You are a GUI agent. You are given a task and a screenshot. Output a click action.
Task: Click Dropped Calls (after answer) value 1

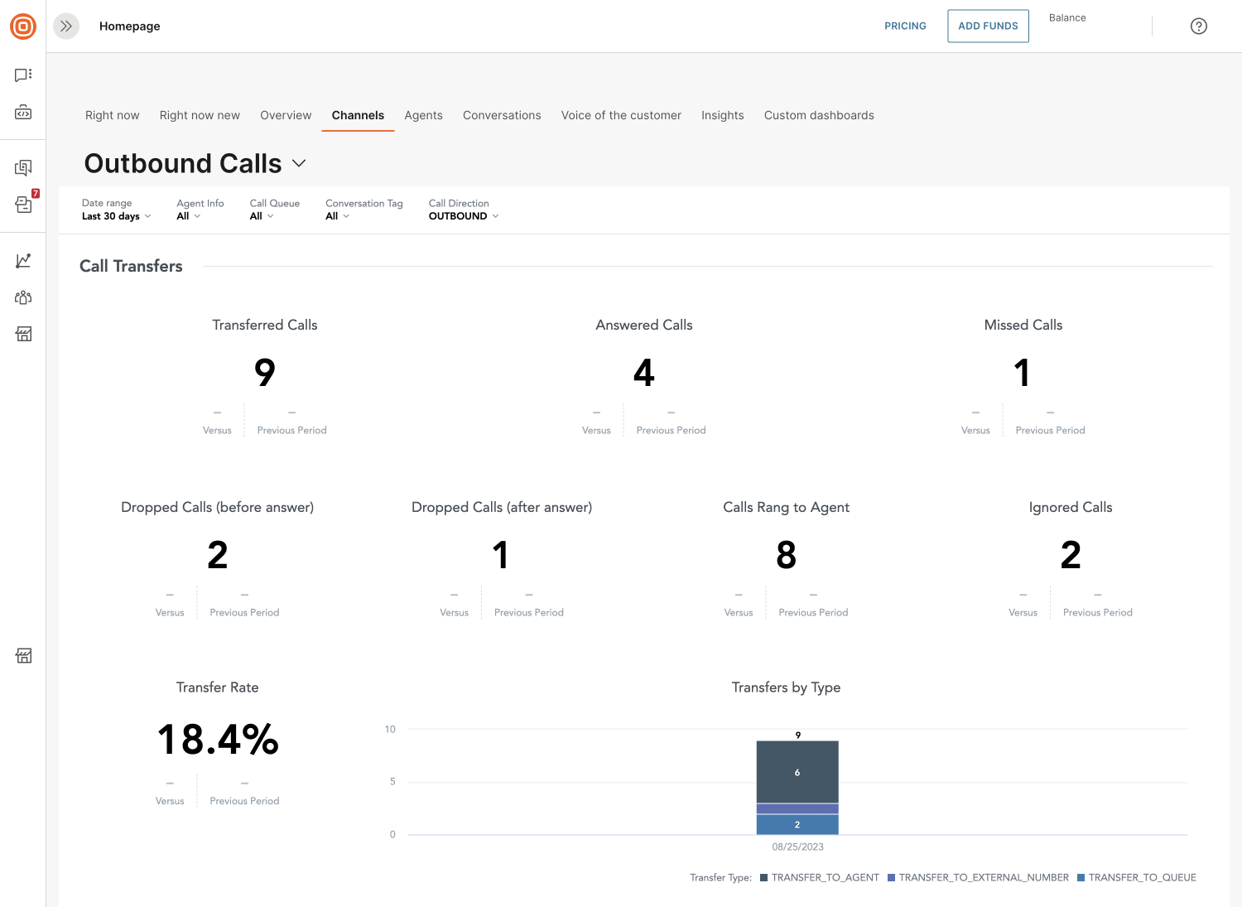tap(501, 555)
